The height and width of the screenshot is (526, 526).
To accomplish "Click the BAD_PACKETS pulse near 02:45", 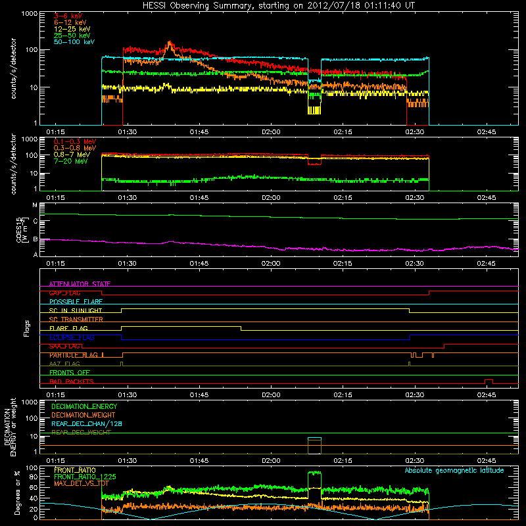I will [489, 381].
